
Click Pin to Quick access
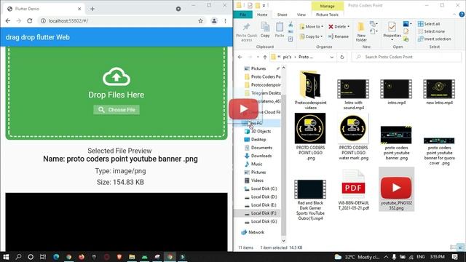pos(246,32)
